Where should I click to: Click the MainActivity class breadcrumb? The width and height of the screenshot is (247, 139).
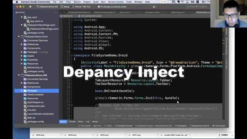(67, 16)
